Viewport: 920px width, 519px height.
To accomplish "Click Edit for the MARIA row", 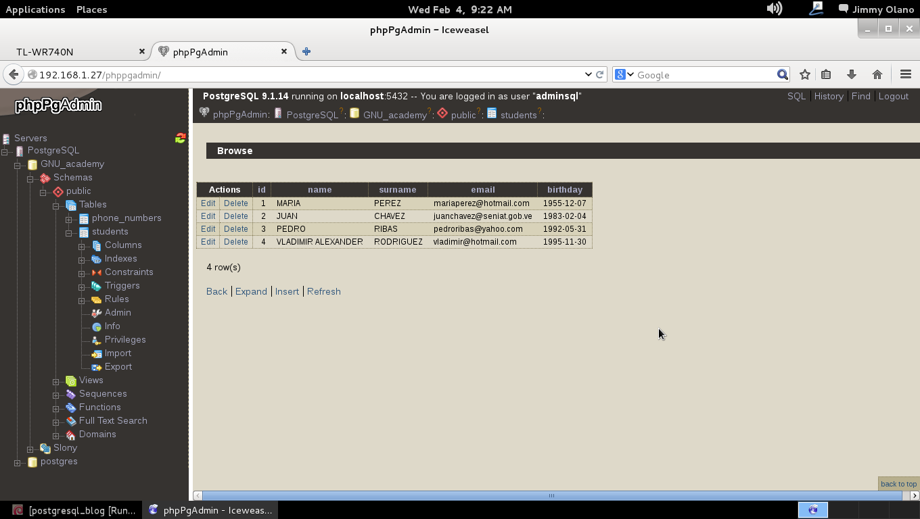I will [208, 203].
